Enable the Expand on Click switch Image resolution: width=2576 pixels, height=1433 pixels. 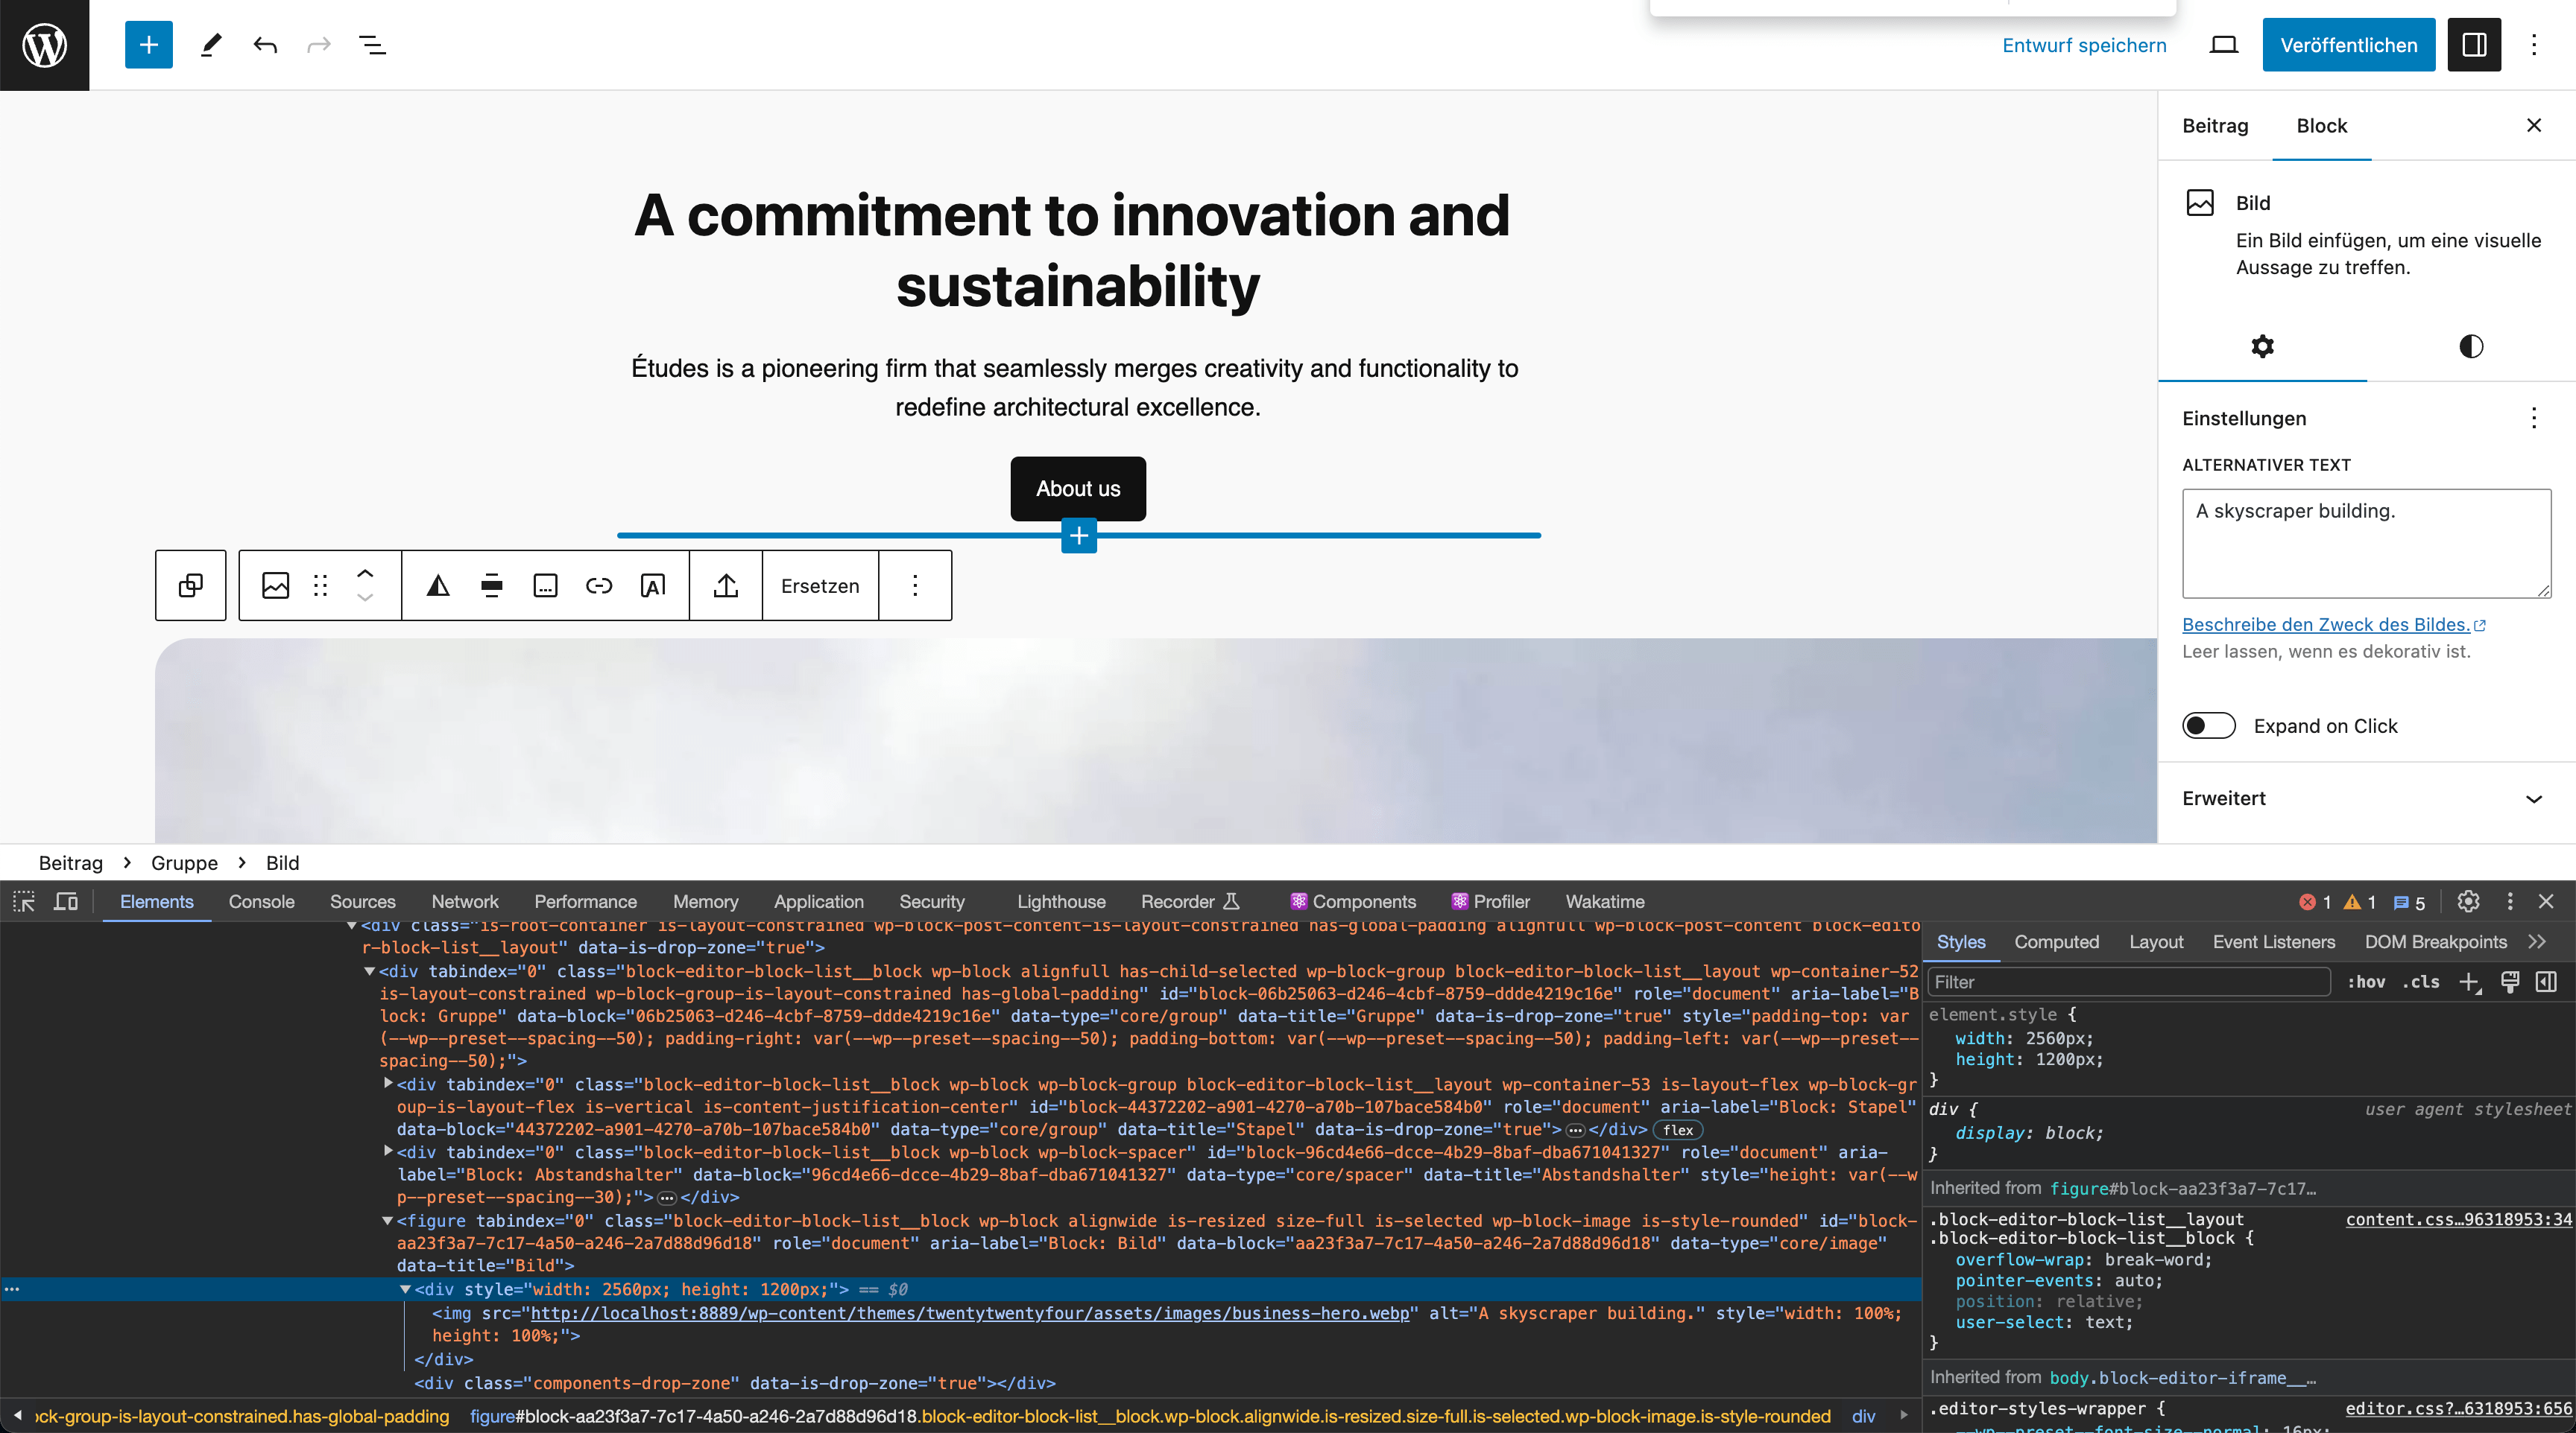[2208, 725]
